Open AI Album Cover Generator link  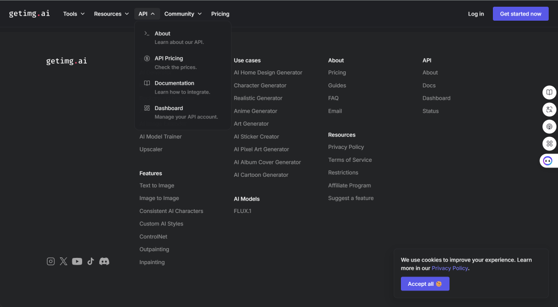tap(267, 162)
